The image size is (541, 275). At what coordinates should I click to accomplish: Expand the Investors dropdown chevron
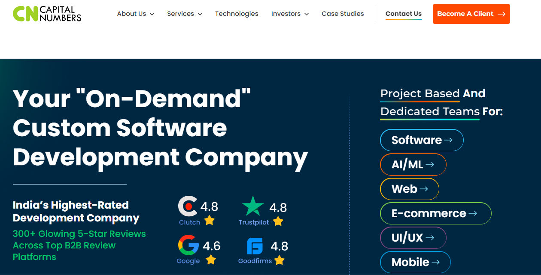(x=307, y=14)
